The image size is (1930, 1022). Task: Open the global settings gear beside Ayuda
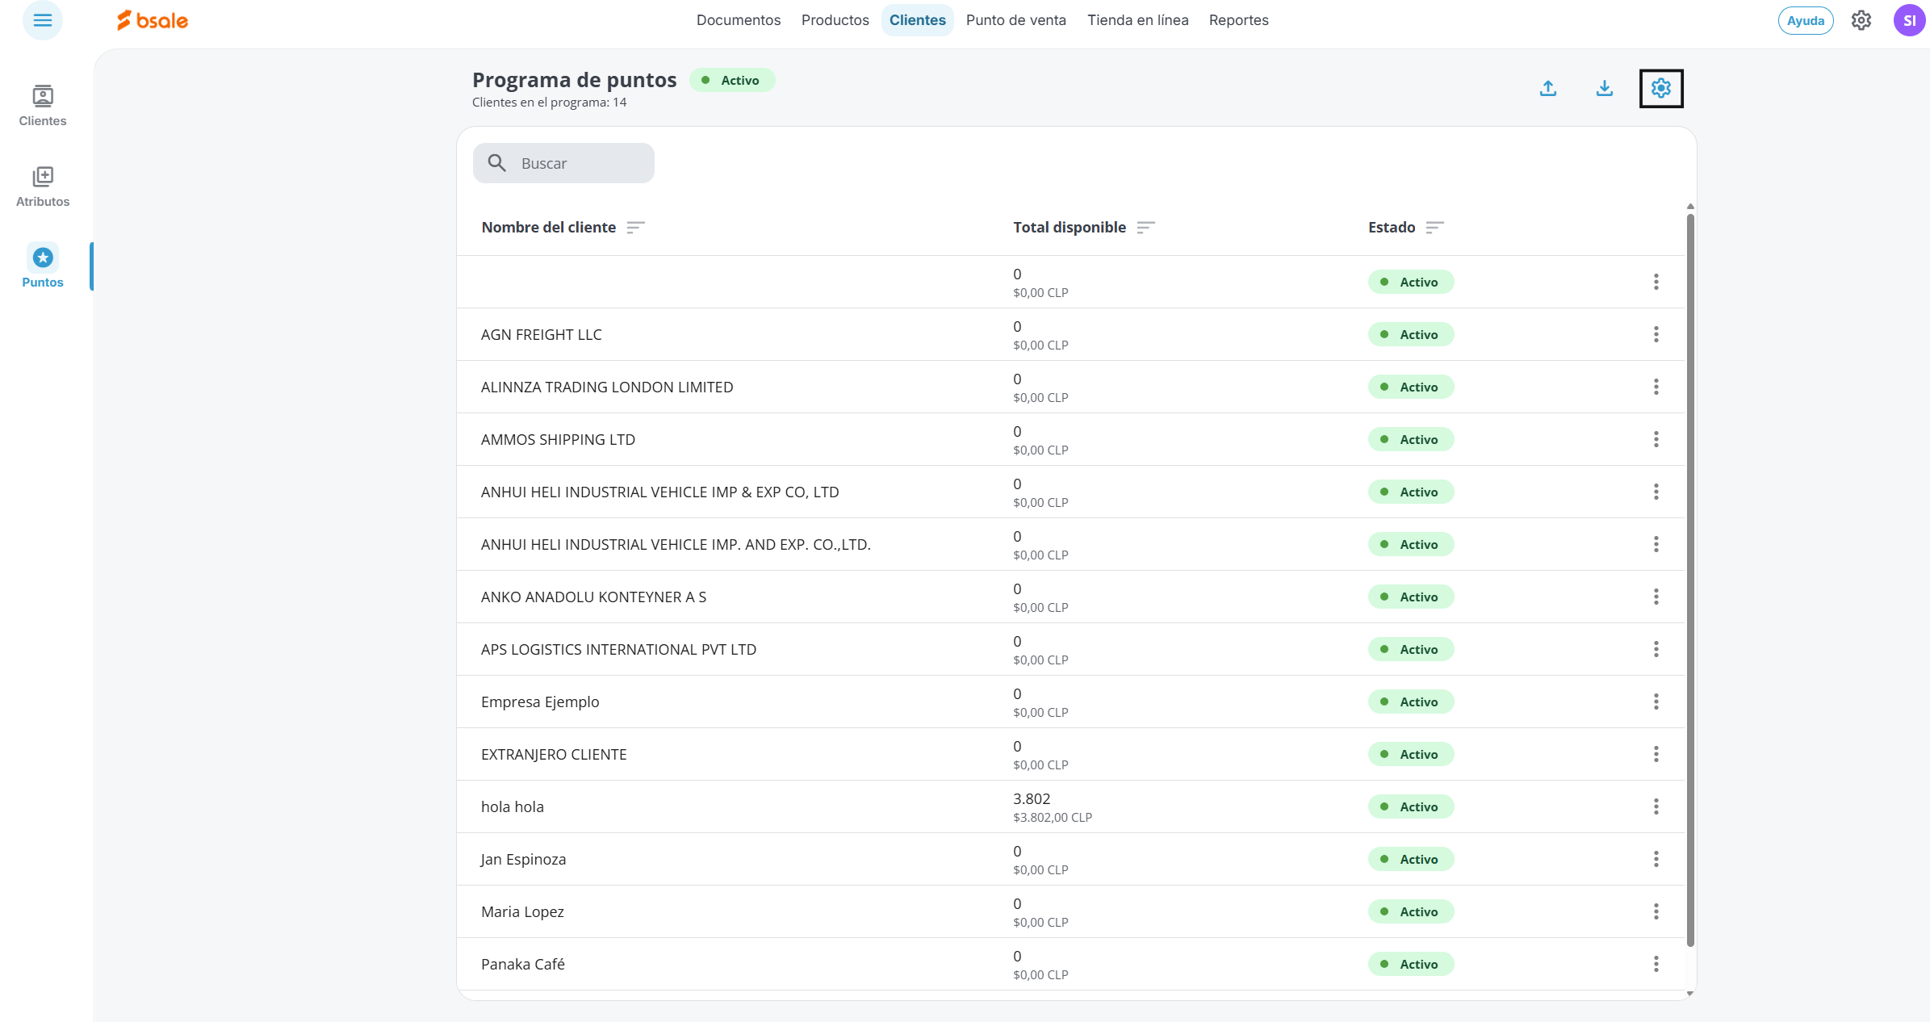coord(1861,20)
